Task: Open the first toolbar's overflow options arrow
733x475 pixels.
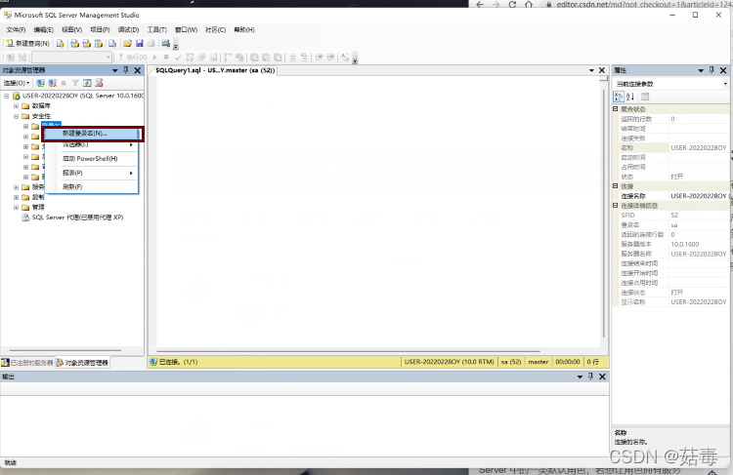Action: pos(176,46)
